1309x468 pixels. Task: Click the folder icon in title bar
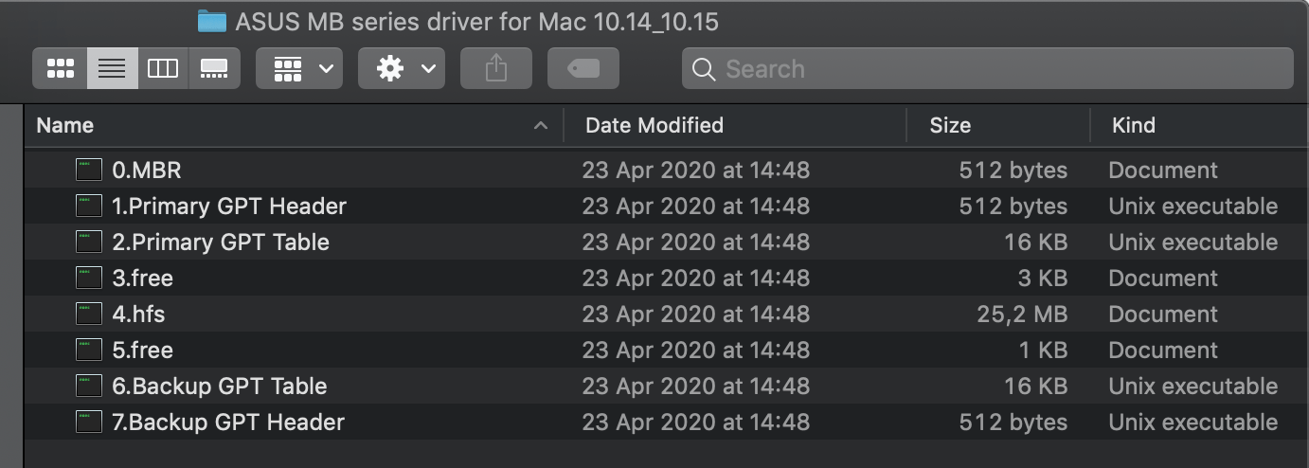[x=211, y=21]
